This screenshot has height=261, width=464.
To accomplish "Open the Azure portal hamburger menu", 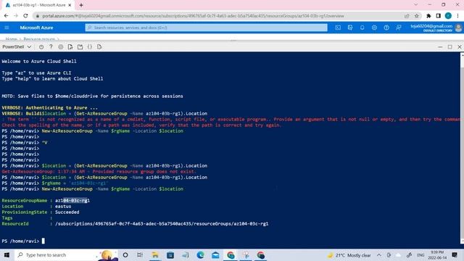I will [x=7, y=28].
